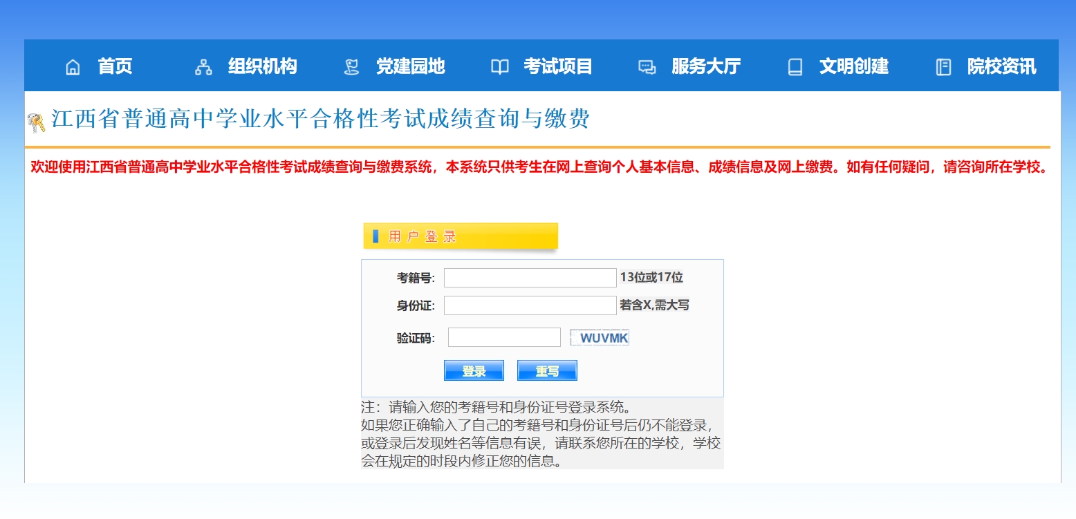Click the icon beside 文明创建
This screenshot has height=519, width=1076.
click(795, 67)
